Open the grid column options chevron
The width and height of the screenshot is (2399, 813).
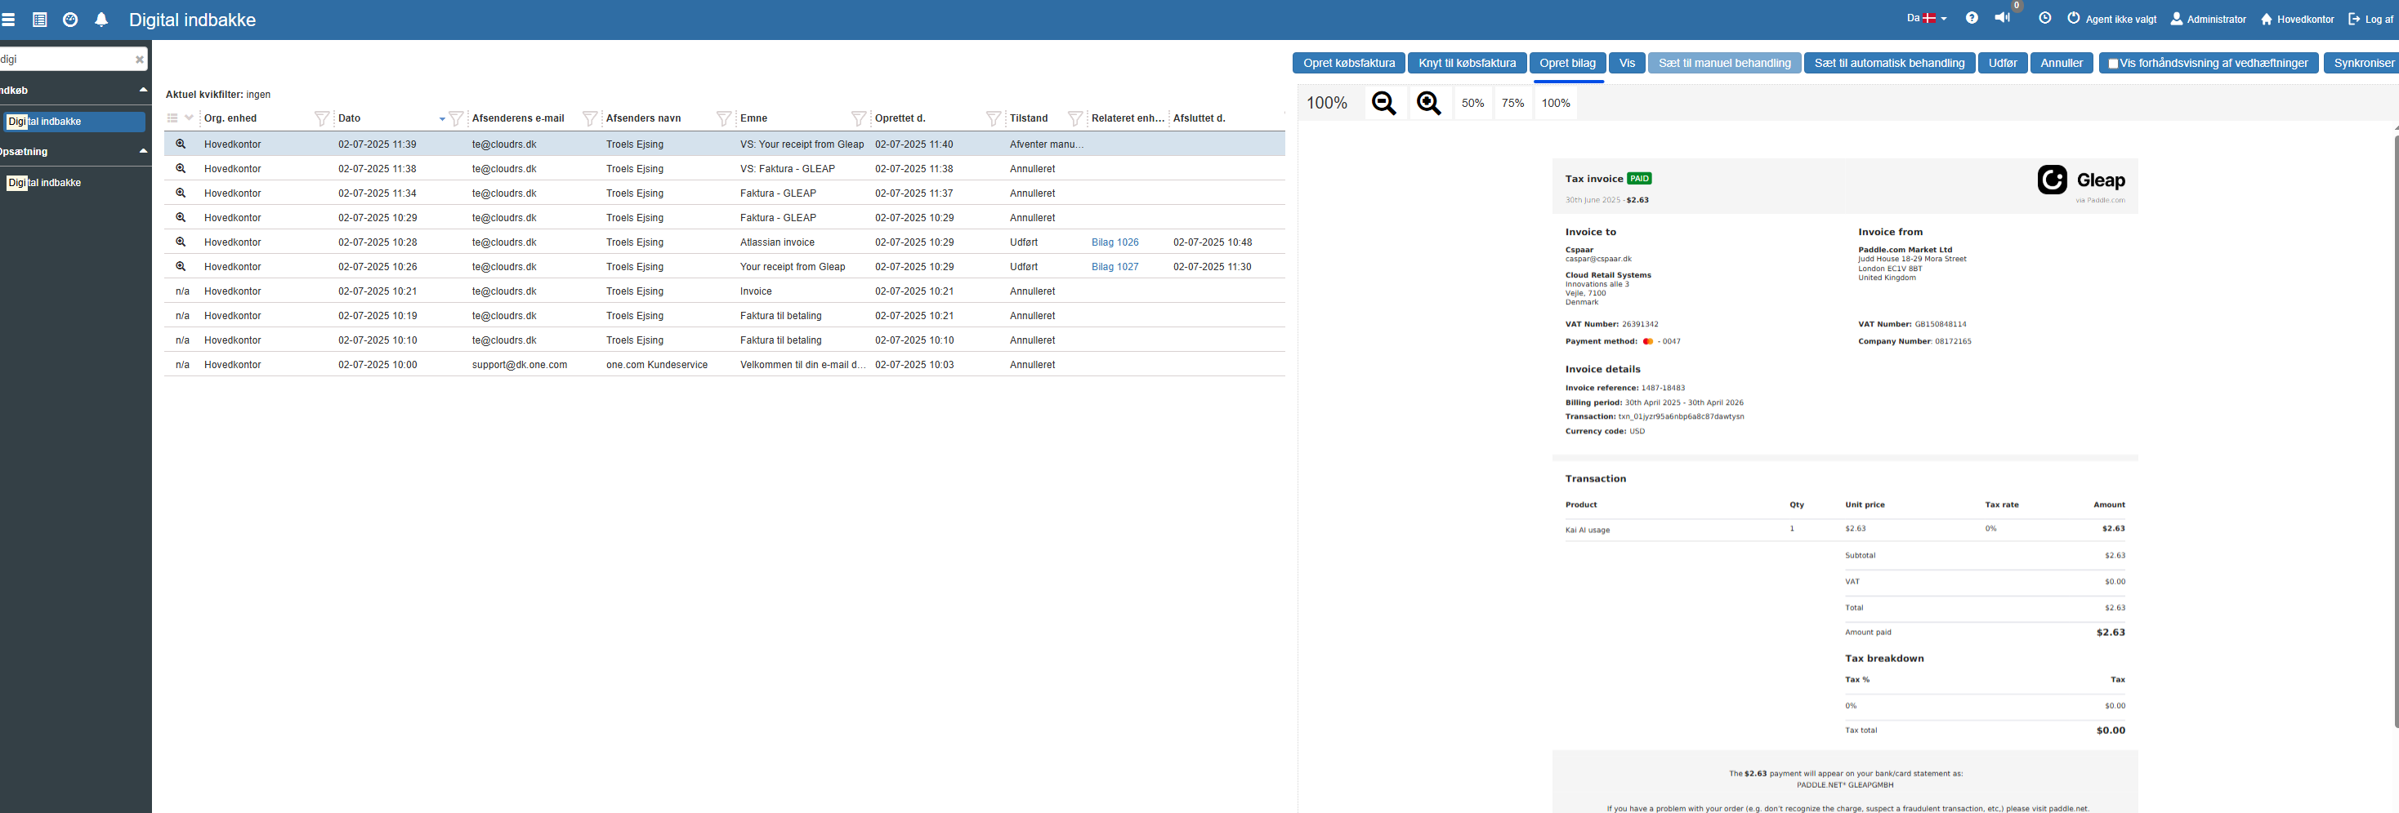[189, 118]
